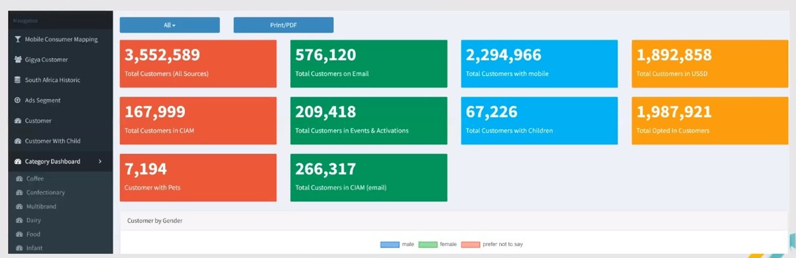Click the Customer With Child icon
This screenshot has height=258, width=796.
coord(18,141)
